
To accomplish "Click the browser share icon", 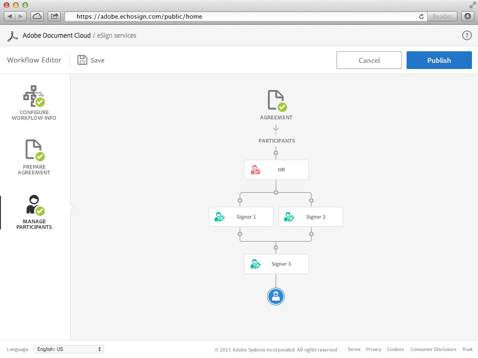I will pyautogui.click(x=55, y=16).
